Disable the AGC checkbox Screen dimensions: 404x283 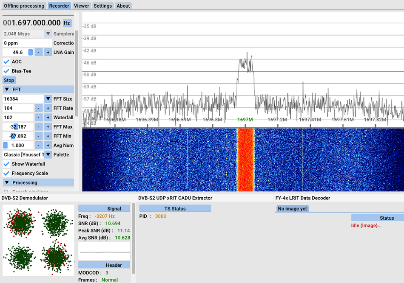click(x=6, y=62)
